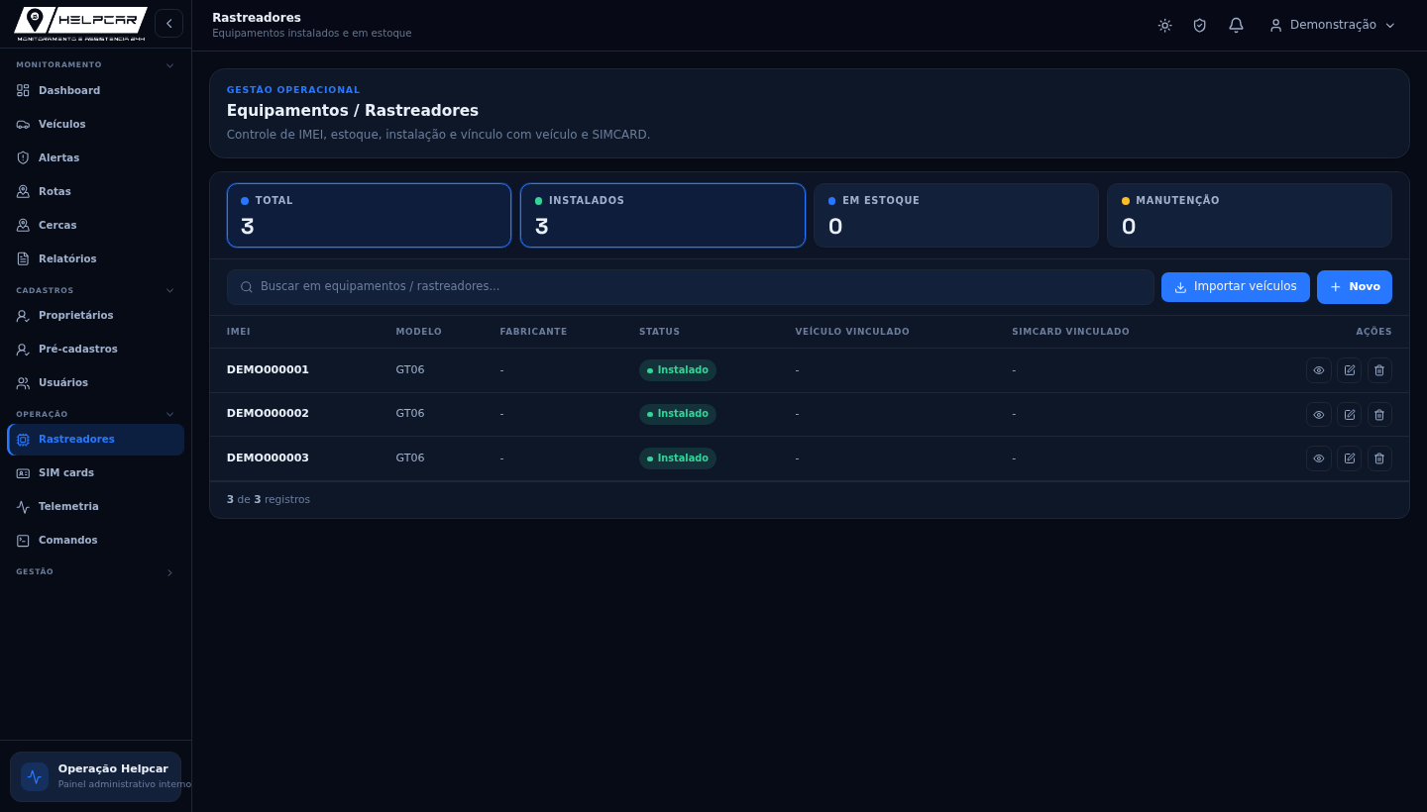The height and width of the screenshot is (812, 1427).
Task: Click Importar veículos button
Action: pyautogui.click(x=1236, y=287)
